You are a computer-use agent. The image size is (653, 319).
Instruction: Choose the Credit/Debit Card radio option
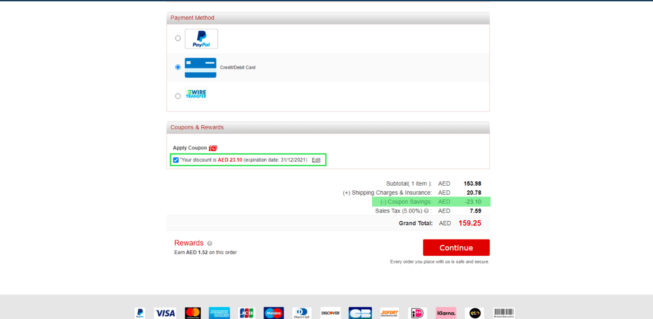point(178,67)
